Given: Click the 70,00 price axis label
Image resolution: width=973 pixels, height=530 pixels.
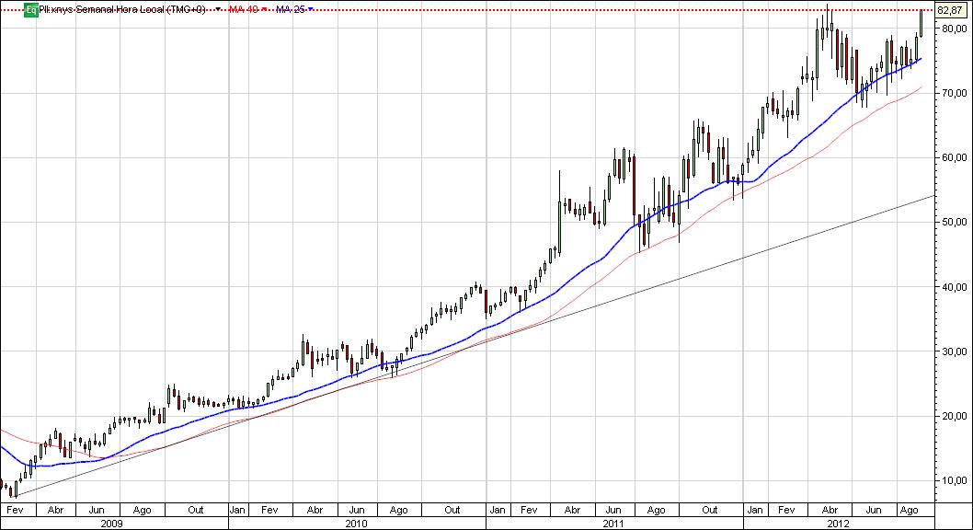Looking at the screenshot, I should 954,93.
